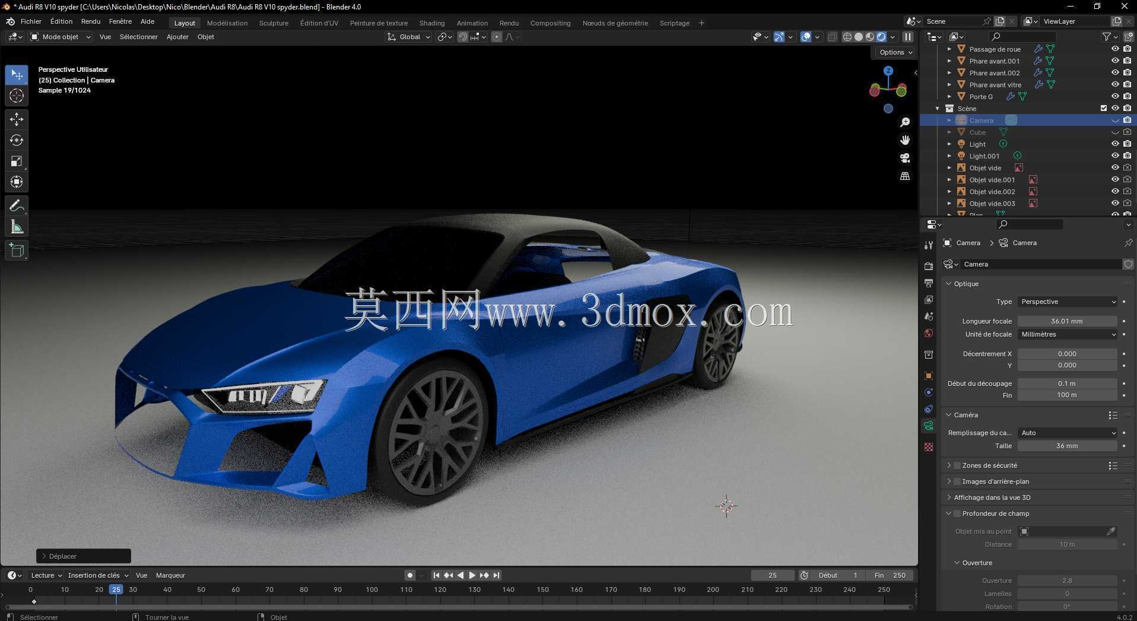
Task: Open Marqueur menu in timeline
Action: point(170,575)
